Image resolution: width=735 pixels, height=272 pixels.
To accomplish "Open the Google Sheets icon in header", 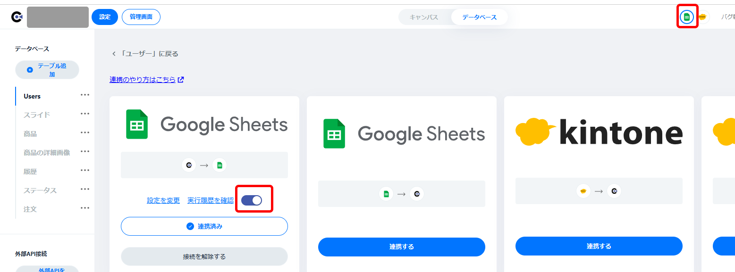I will pos(687,17).
